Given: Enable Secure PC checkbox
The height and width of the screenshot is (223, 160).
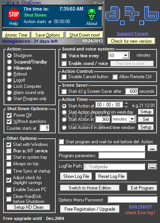Looking at the screenshot, I should point(9,189).
